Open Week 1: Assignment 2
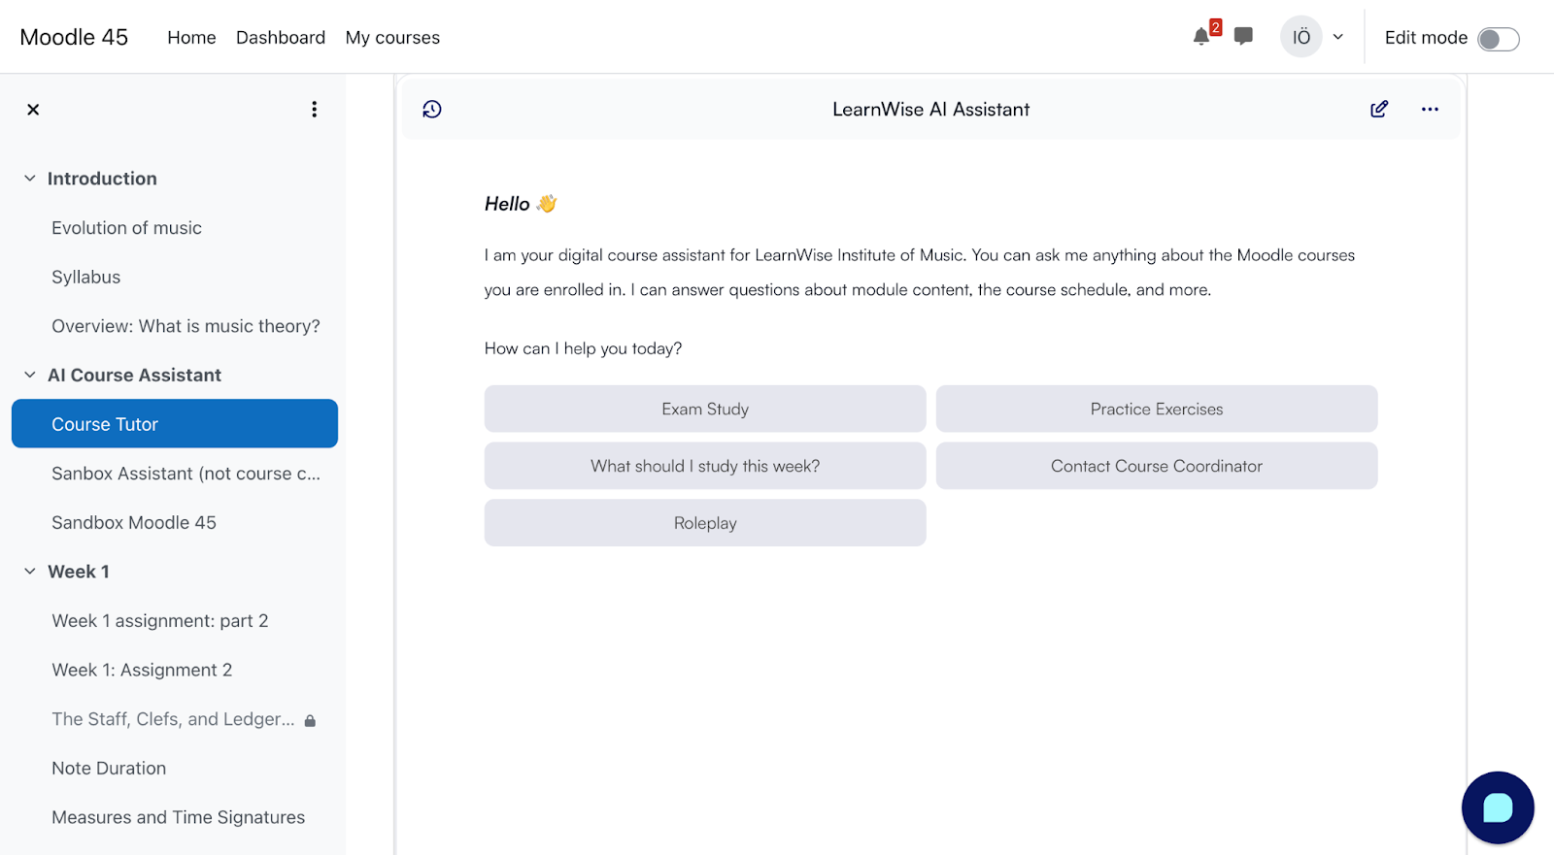 click(x=142, y=670)
